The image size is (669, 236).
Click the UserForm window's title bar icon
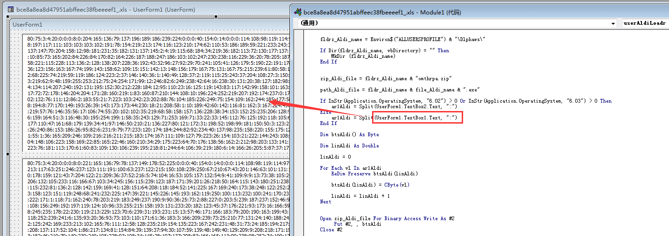tap(11, 9)
